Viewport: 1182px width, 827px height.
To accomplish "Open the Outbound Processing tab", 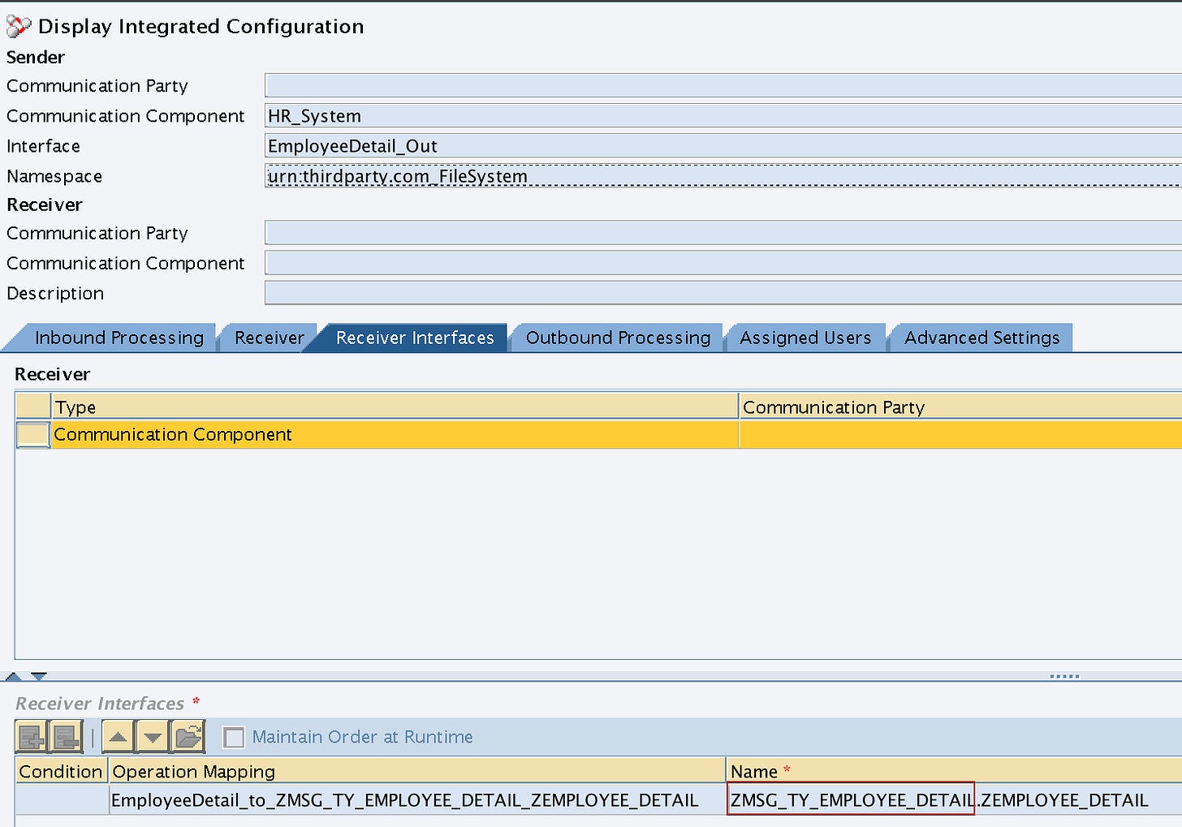I will [x=618, y=338].
